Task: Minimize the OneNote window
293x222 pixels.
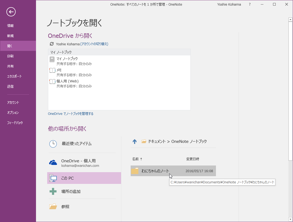Action: [262, 4]
